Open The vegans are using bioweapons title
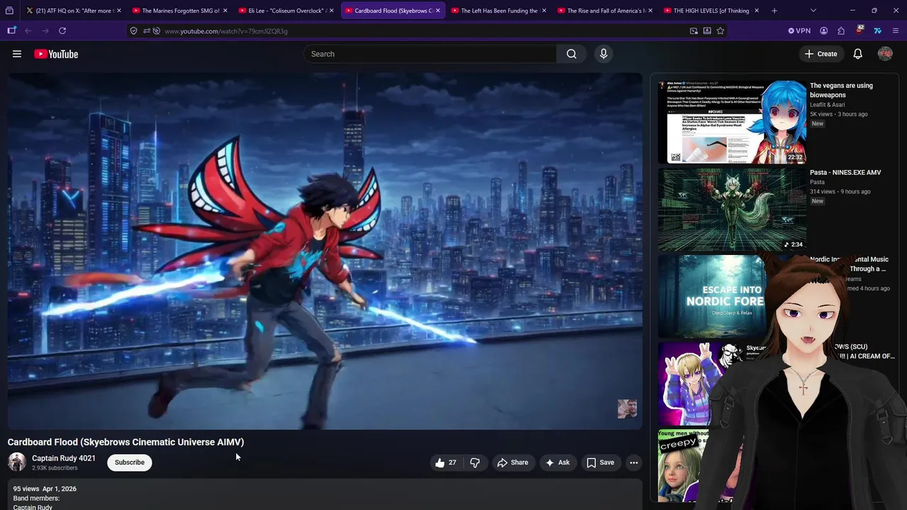 841,90
